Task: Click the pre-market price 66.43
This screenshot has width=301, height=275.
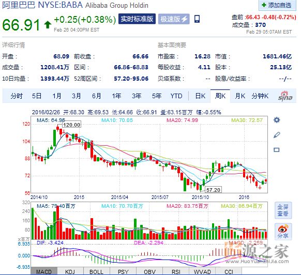Action: pyautogui.click(x=254, y=17)
